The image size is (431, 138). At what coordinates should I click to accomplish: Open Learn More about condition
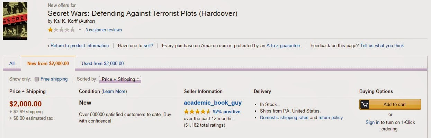point(114,91)
